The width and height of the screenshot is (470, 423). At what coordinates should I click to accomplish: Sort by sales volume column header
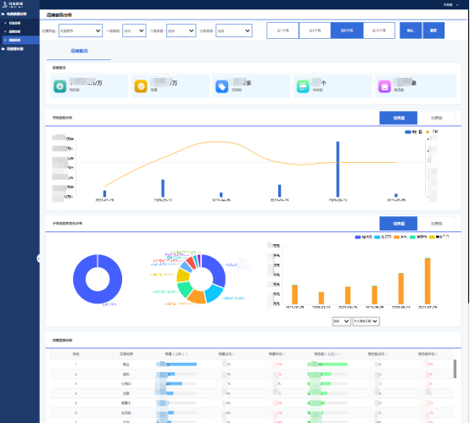(176, 354)
